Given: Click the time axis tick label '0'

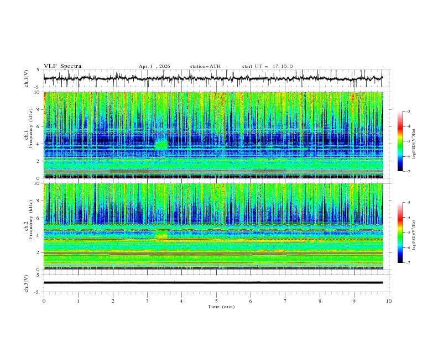Looking at the screenshot, I should coord(44,301).
